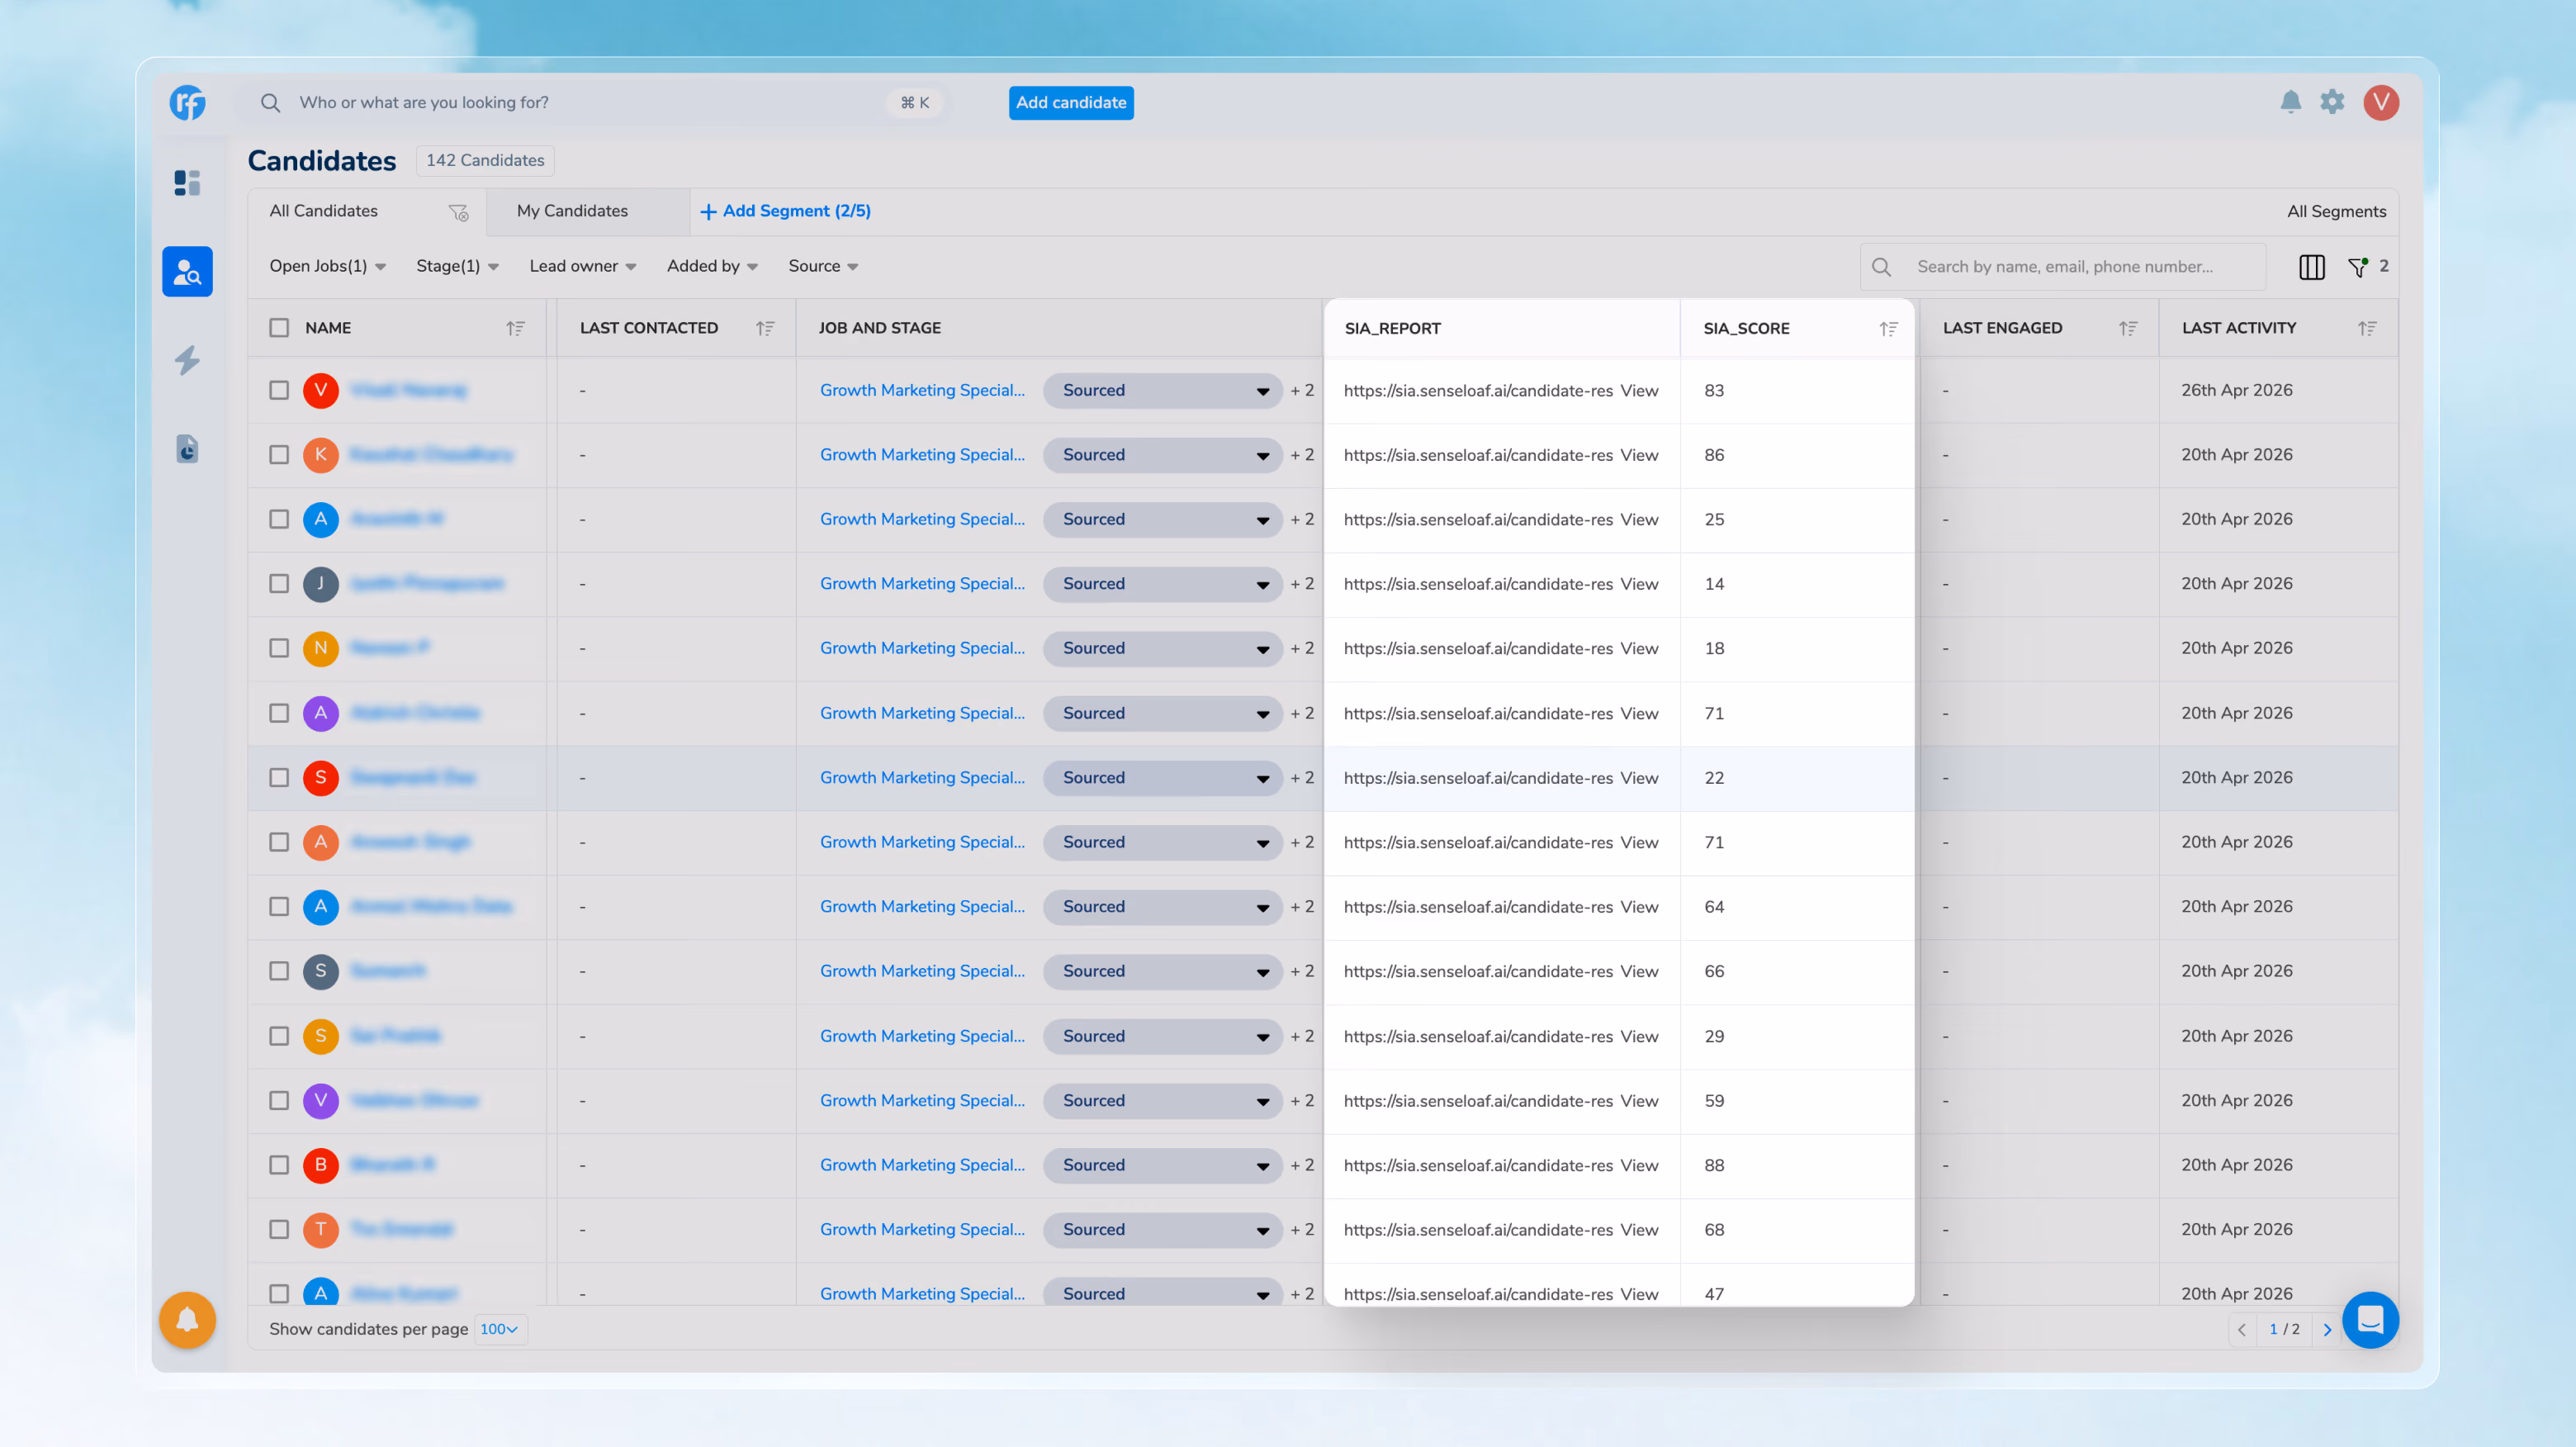
Task: Click the Add candidate button
Action: (x=1071, y=103)
